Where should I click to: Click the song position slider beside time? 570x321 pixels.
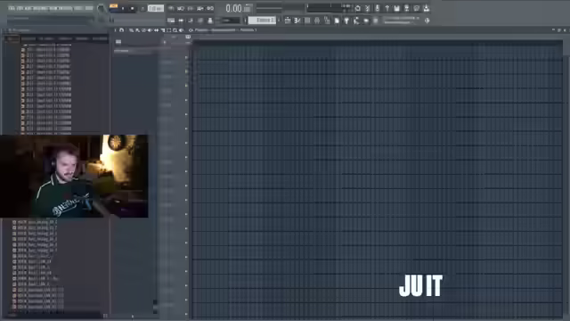(x=269, y=8)
